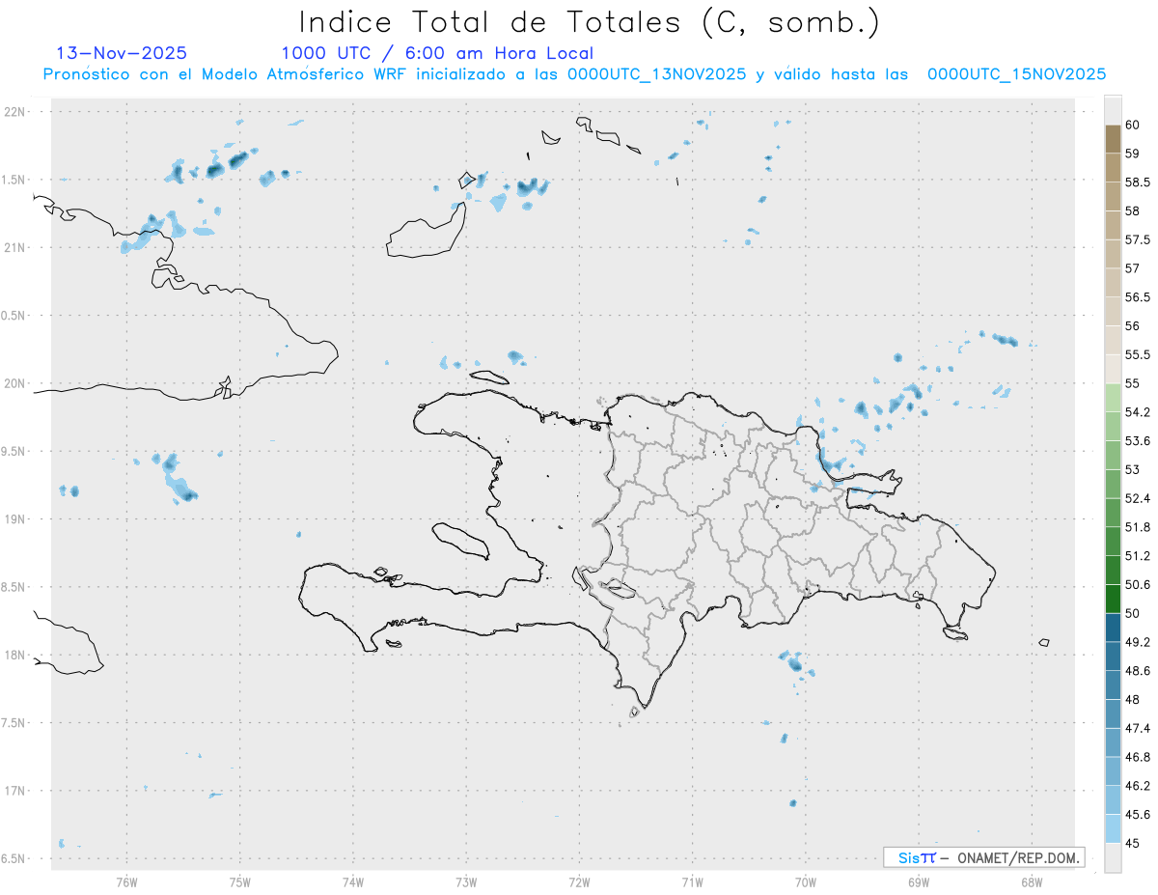Click the '52.4' colorbar value
Image resolution: width=1158 pixels, height=895 pixels.
coord(1138,498)
